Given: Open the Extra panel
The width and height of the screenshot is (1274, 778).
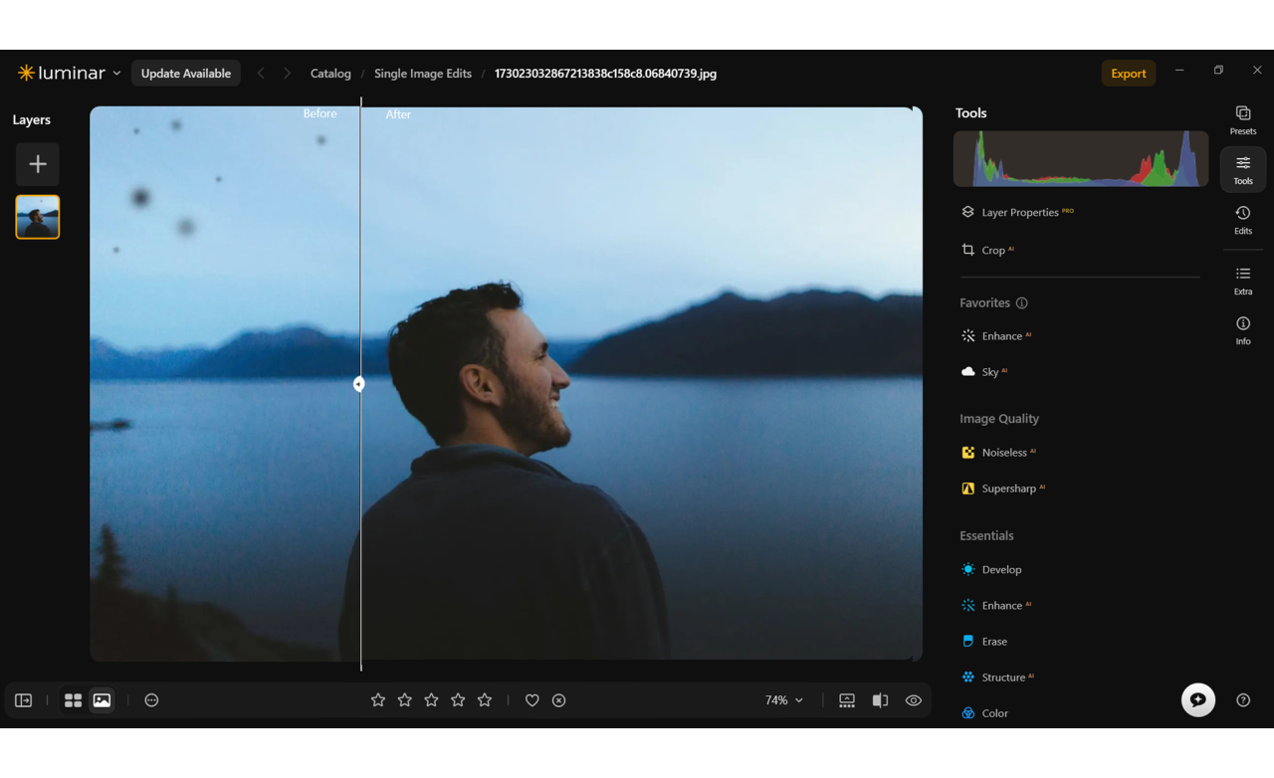Looking at the screenshot, I should tap(1243, 281).
